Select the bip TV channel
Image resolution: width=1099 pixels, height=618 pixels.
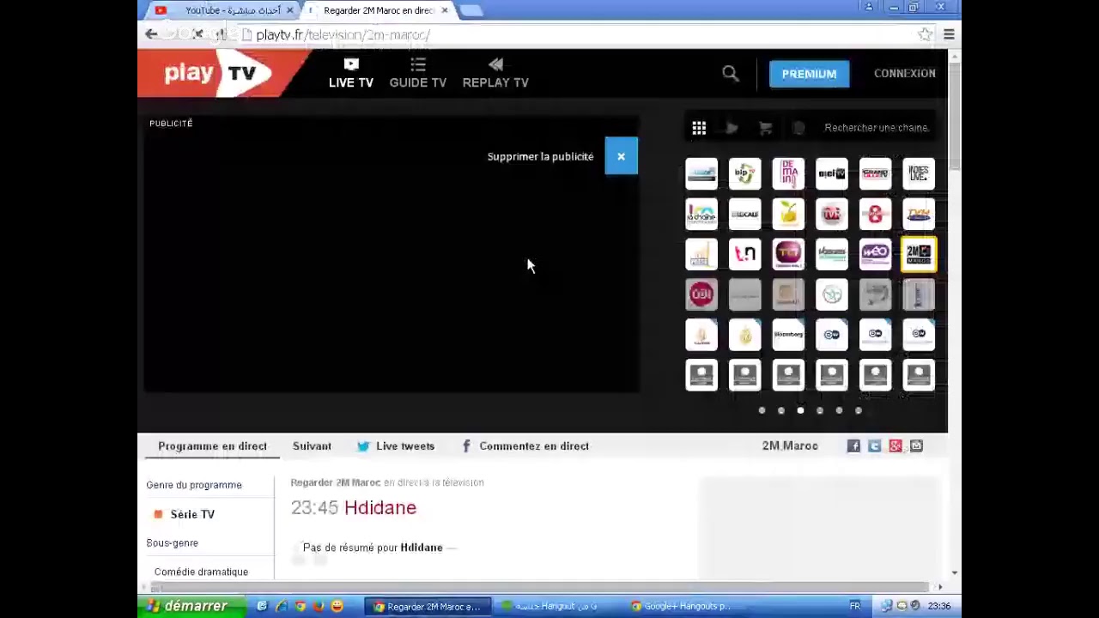[745, 173]
